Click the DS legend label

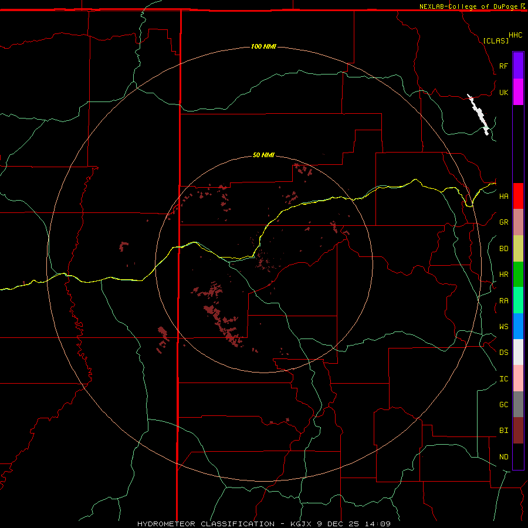point(503,353)
